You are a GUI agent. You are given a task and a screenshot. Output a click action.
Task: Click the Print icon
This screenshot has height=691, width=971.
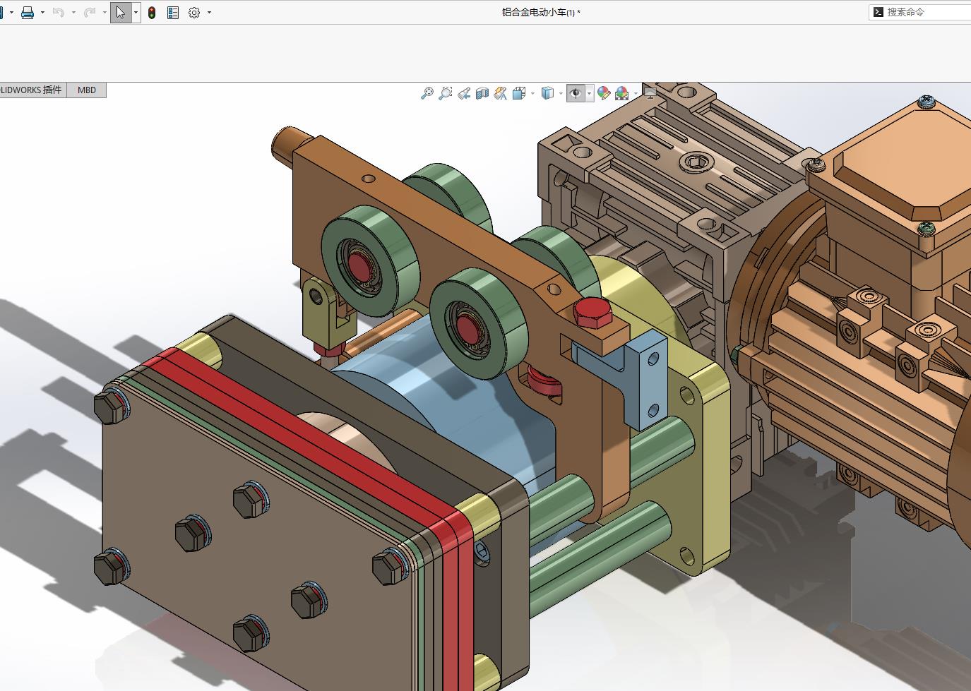tap(28, 12)
